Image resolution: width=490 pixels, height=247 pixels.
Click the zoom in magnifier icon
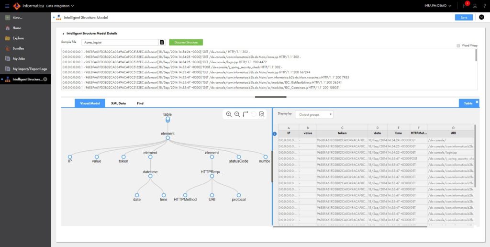229,114
